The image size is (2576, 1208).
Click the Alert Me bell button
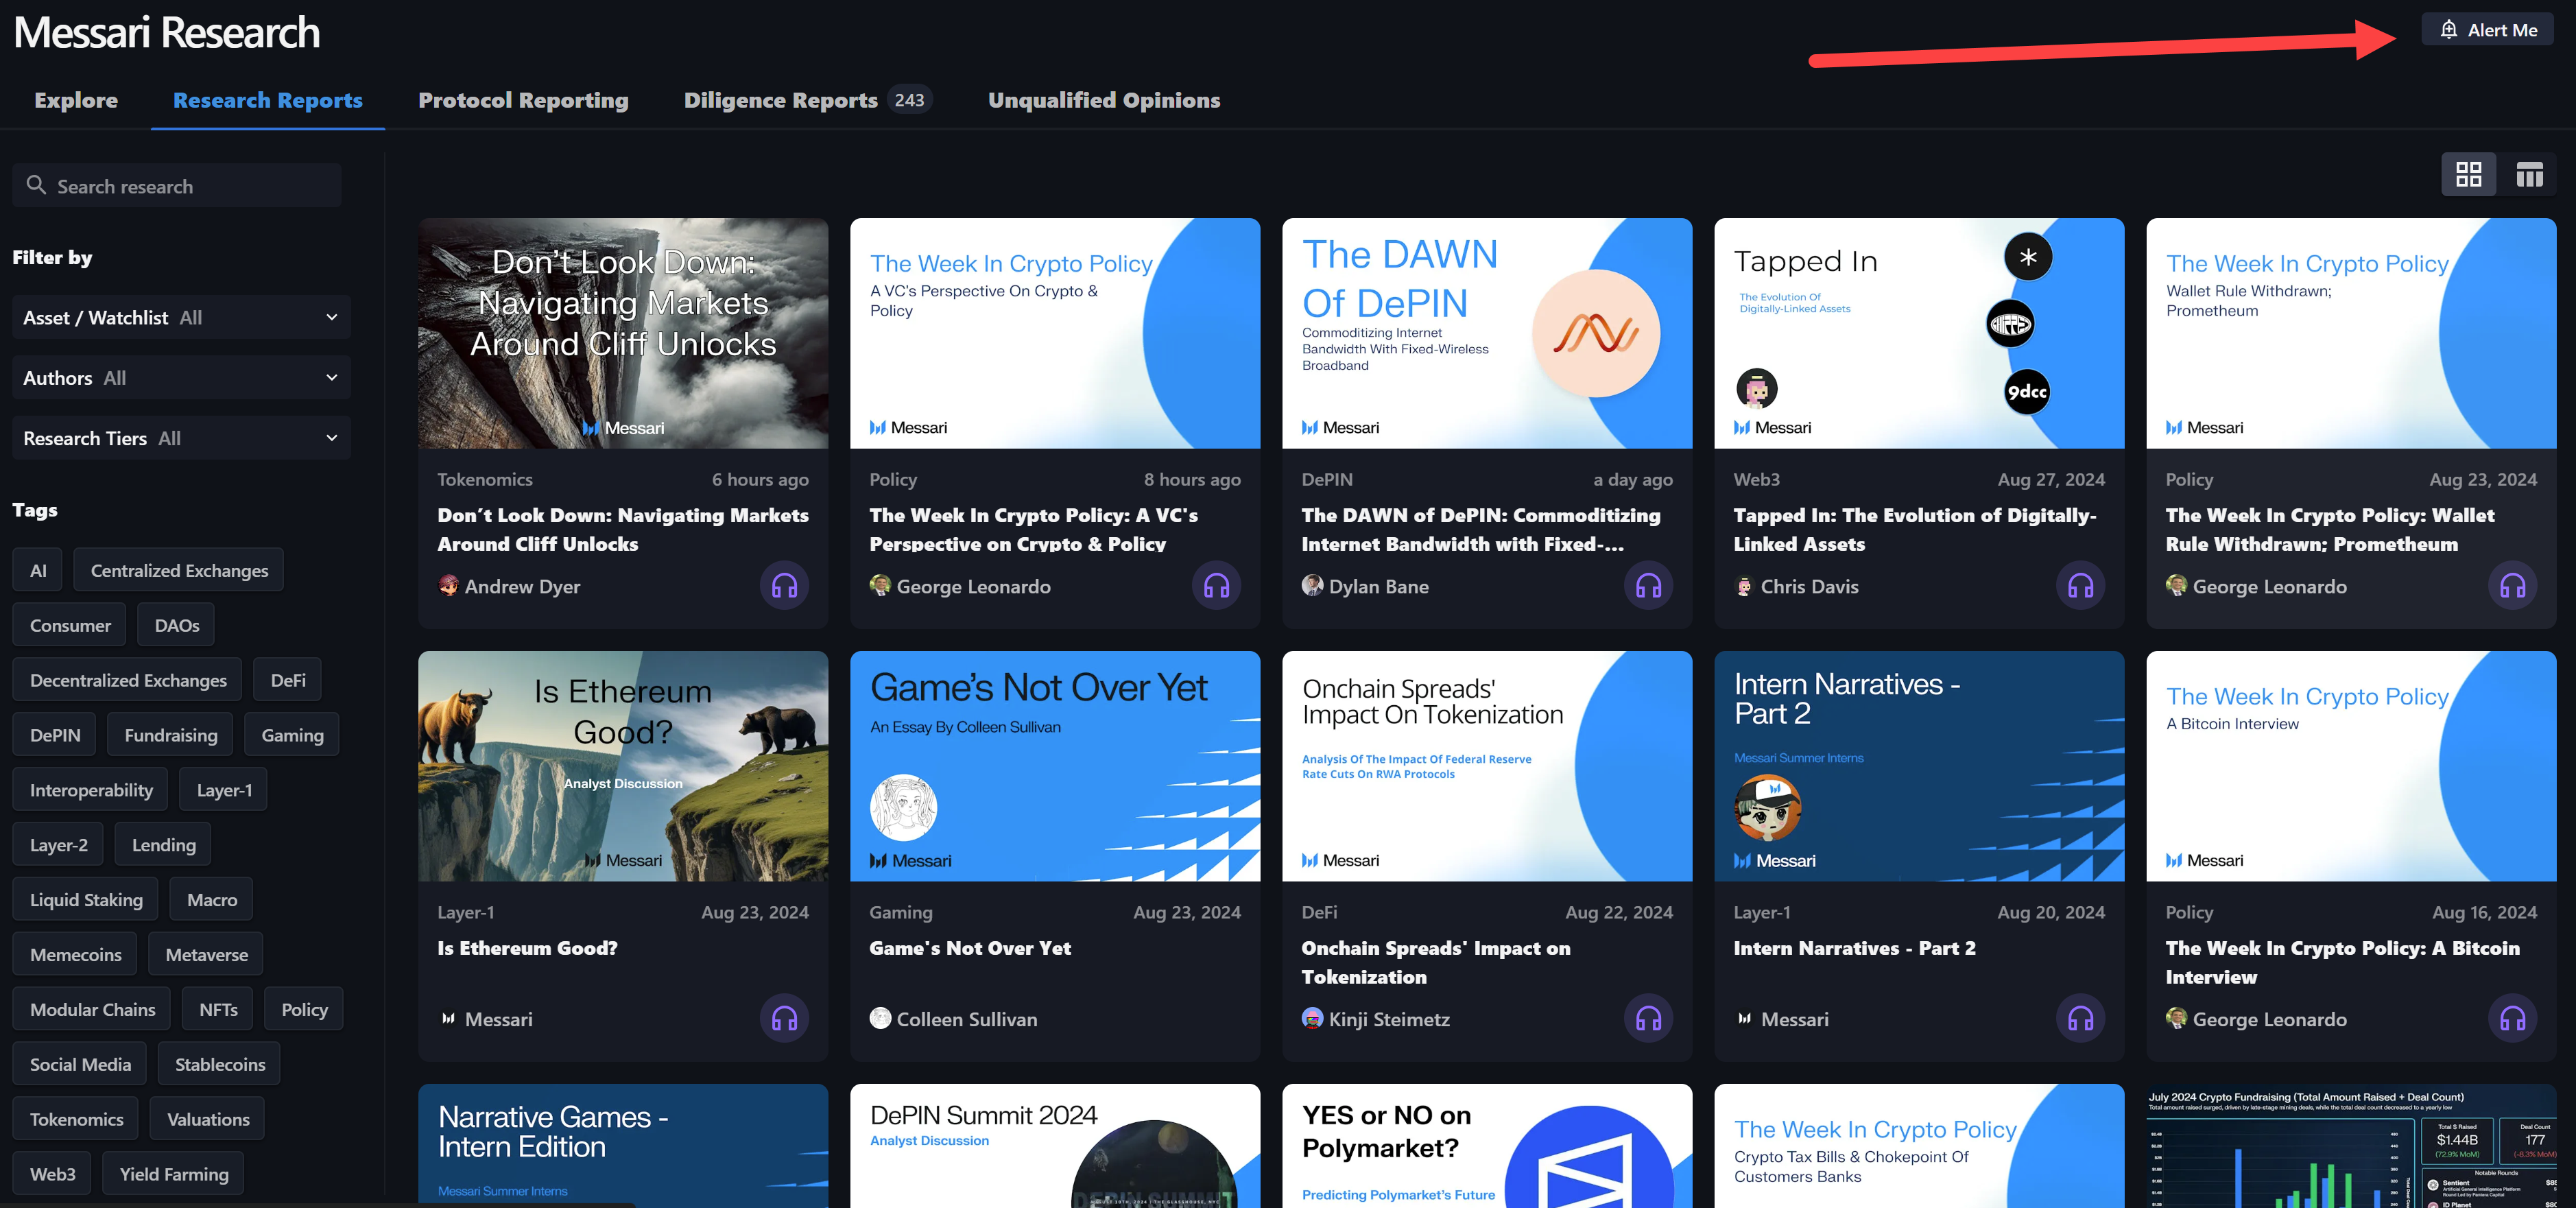click(x=2487, y=30)
